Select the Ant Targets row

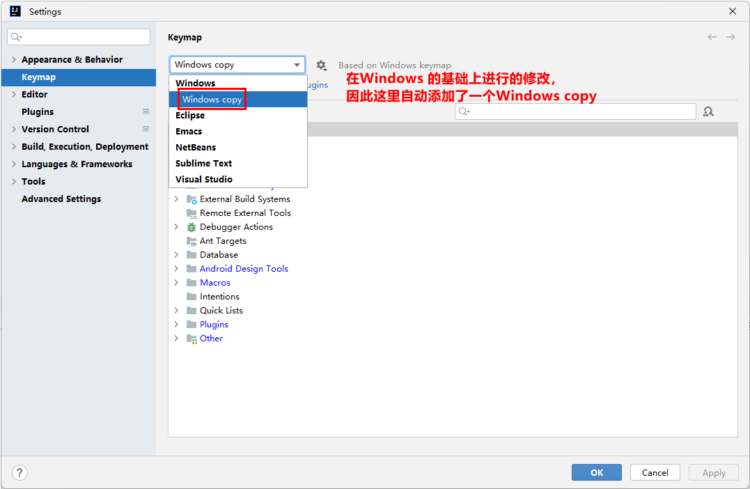click(453, 241)
